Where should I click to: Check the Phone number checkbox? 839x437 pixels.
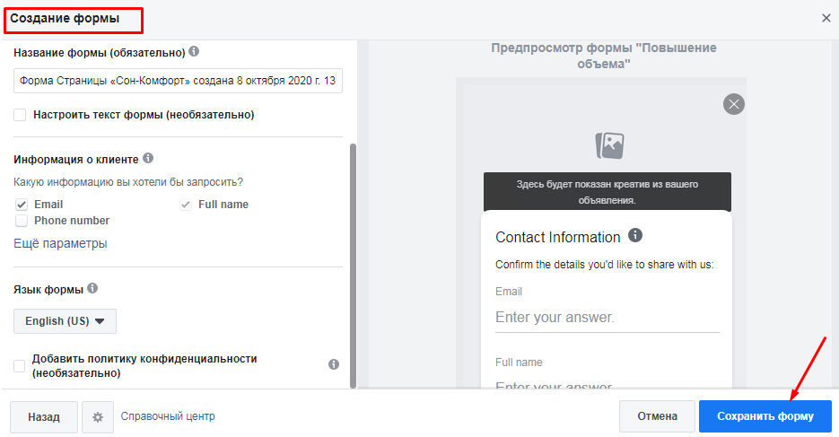[x=22, y=221]
